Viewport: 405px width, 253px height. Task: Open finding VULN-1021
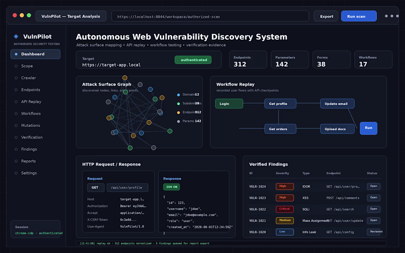pos(257,221)
